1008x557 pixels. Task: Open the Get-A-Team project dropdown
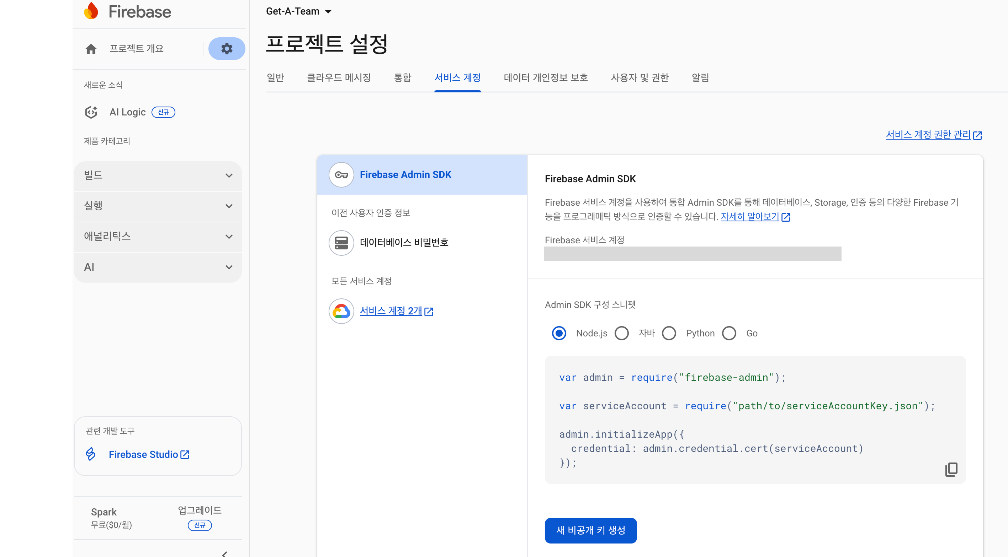point(298,11)
